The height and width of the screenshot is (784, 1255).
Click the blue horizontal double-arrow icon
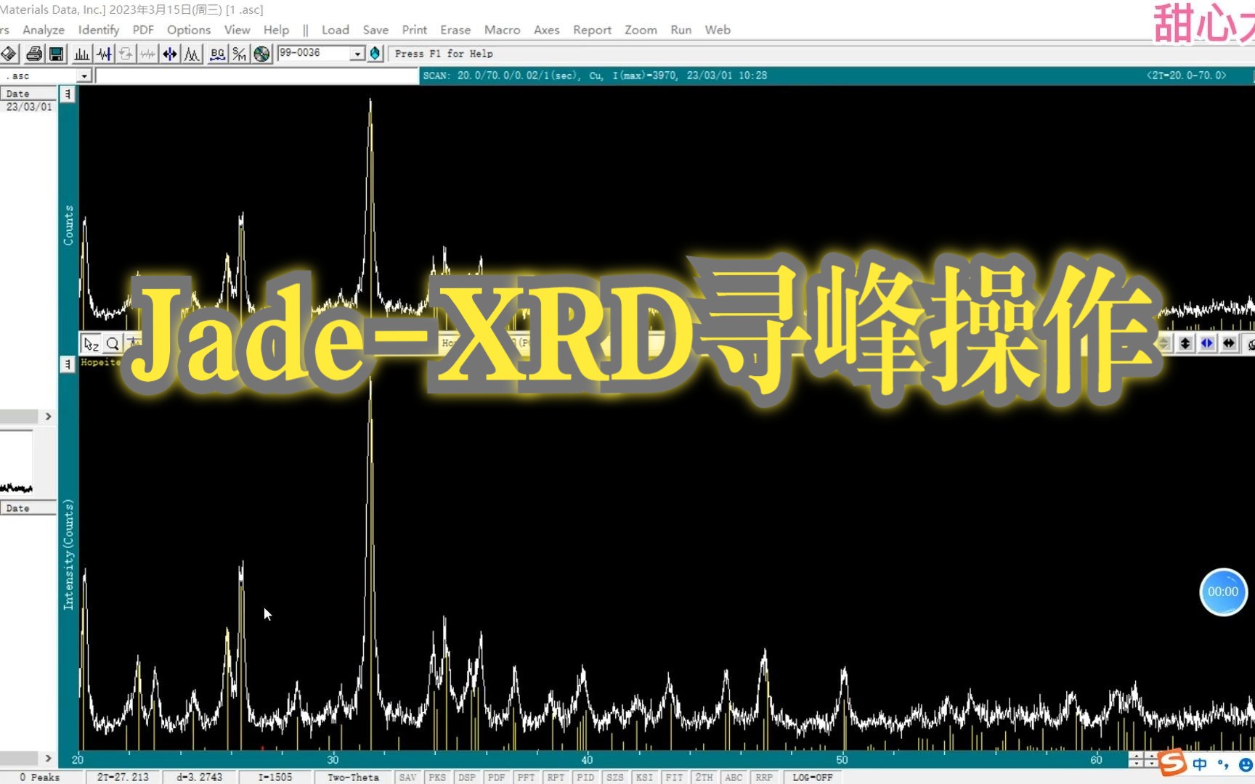click(x=1207, y=343)
